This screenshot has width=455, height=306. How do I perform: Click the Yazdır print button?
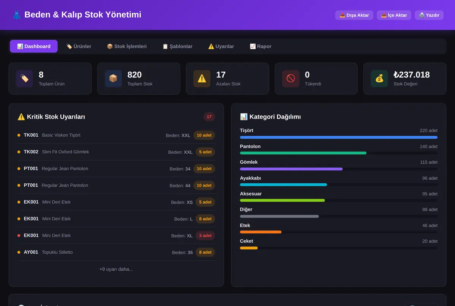click(429, 15)
